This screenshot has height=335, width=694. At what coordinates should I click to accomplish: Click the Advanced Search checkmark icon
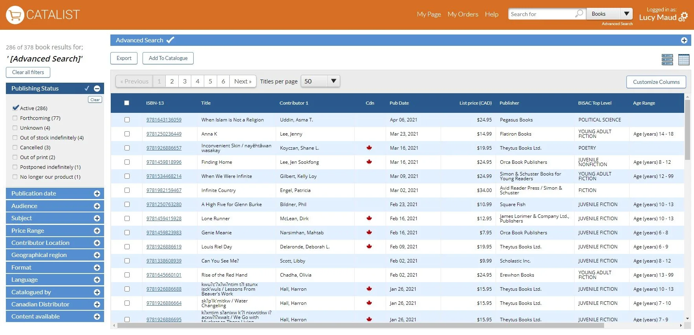[x=170, y=40]
